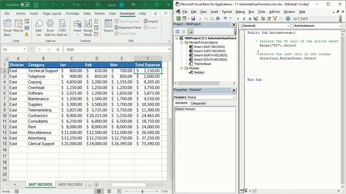Close the Properties - Module1 pane
This screenshot has width=346, height=194.
(234, 91)
